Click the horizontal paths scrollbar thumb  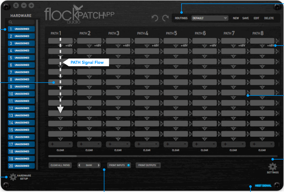coord(63,156)
